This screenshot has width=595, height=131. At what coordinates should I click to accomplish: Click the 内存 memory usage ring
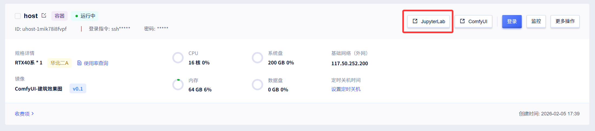[x=178, y=85]
